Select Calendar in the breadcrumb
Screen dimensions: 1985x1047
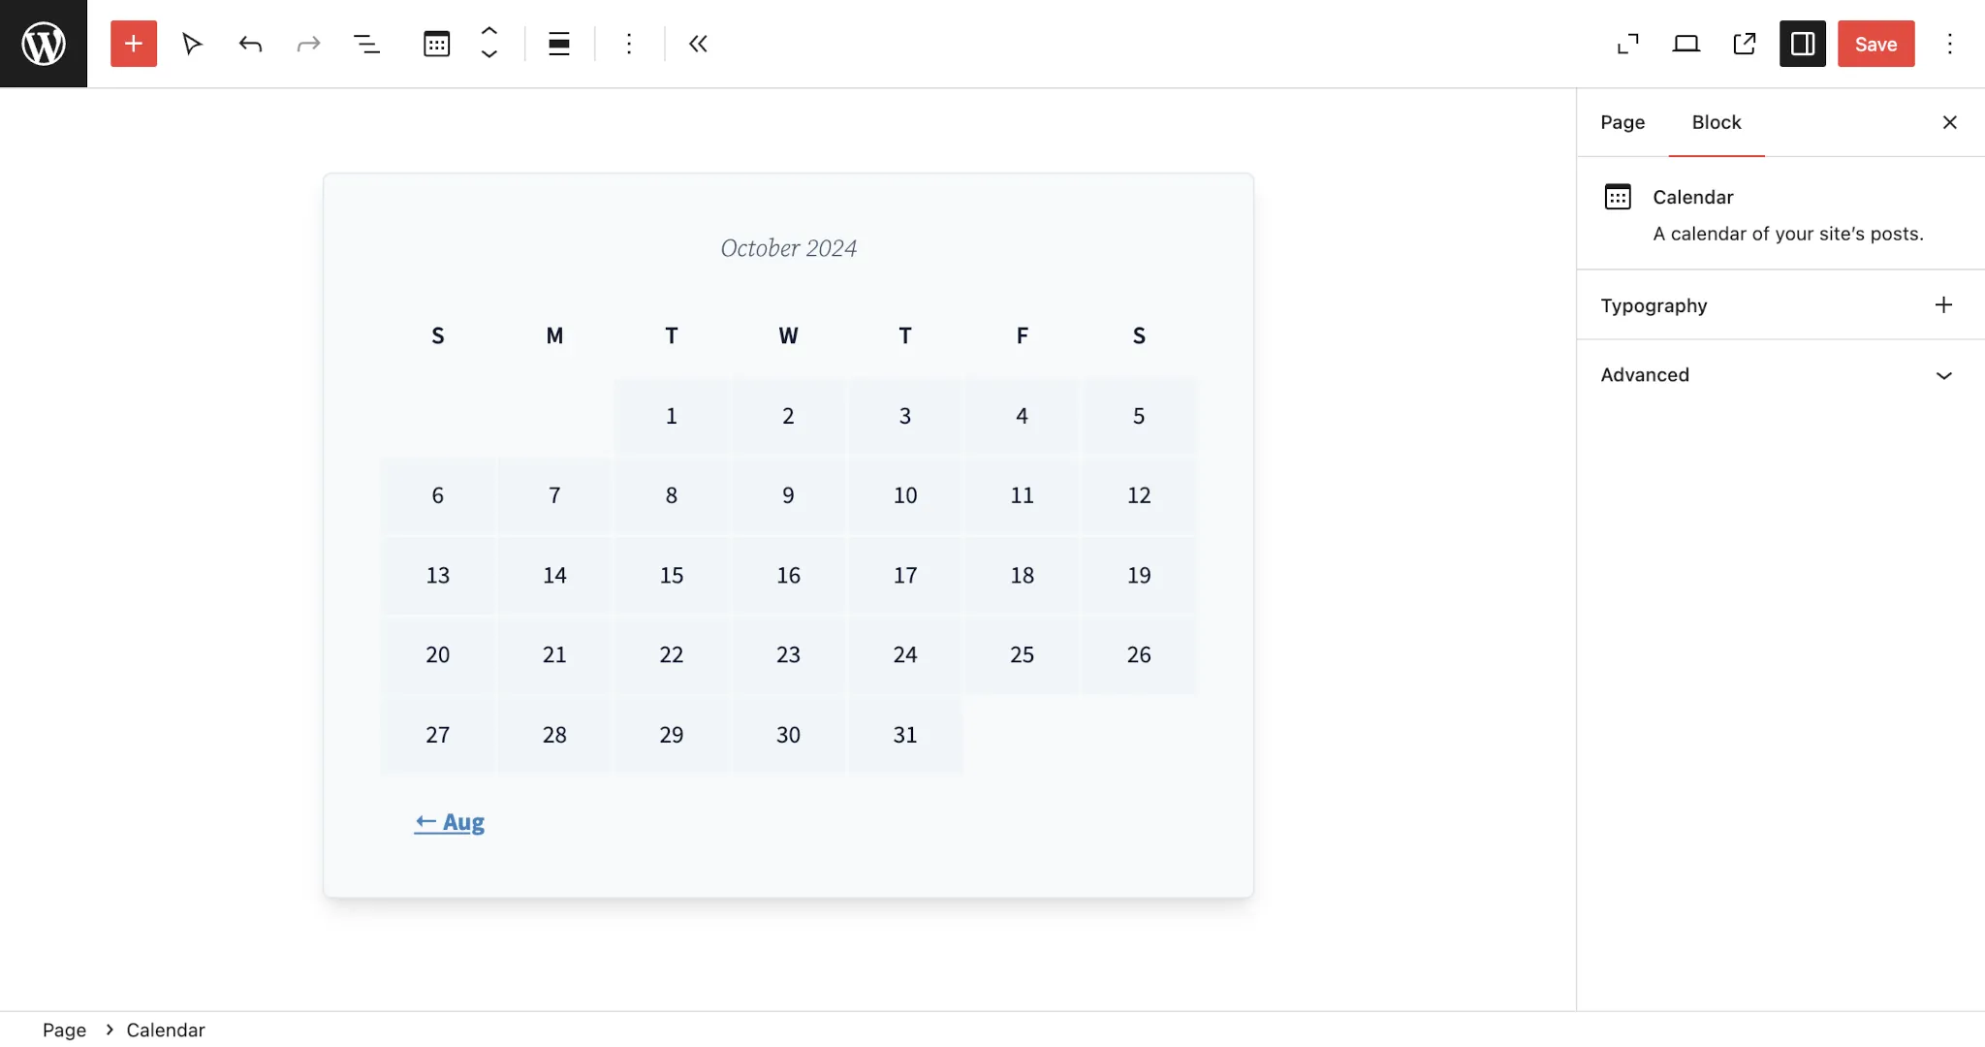point(166,1030)
